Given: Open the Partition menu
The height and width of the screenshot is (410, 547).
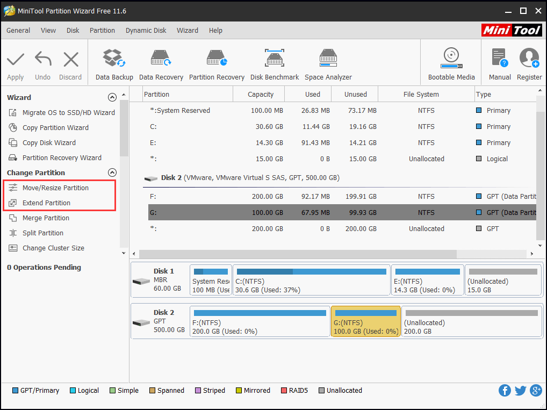Looking at the screenshot, I should click(102, 31).
